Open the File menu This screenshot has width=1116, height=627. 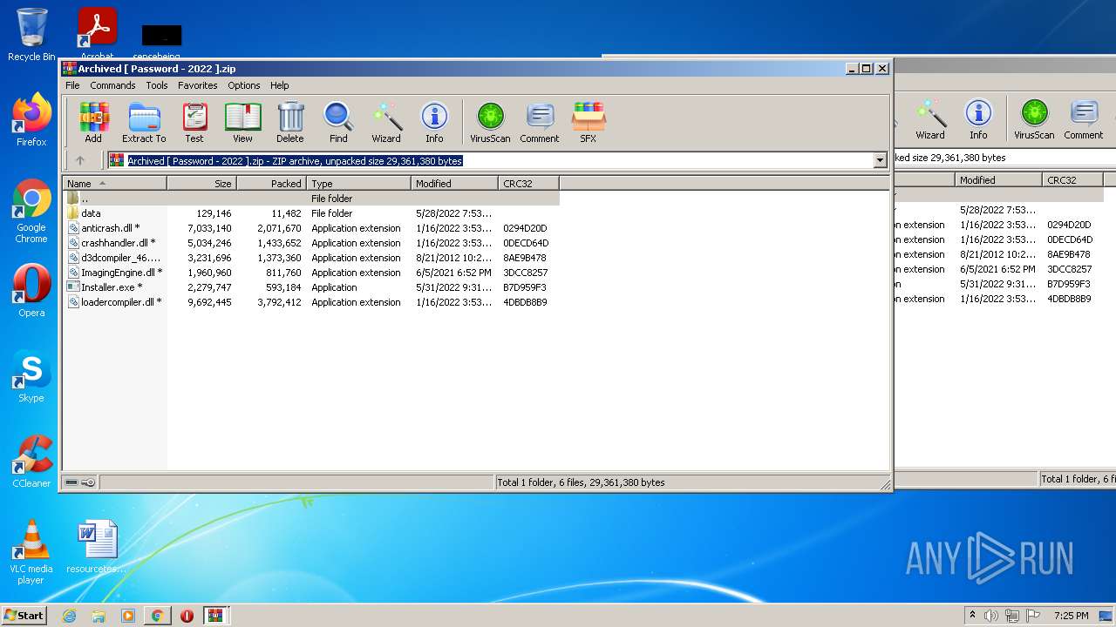tap(72, 85)
